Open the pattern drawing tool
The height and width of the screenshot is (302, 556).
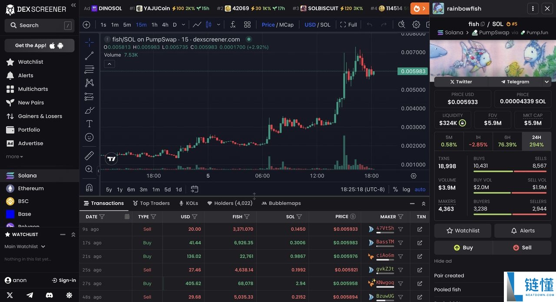(x=89, y=83)
